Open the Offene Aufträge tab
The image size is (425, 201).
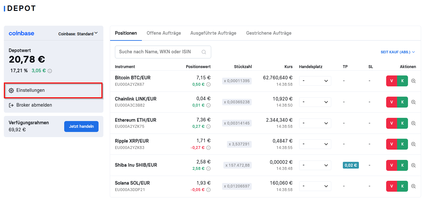(x=164, y=33)
